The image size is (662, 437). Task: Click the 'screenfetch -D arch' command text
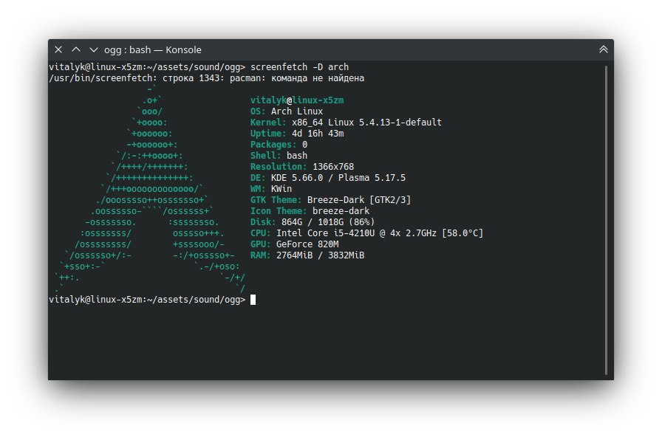(x=299, y=67)
